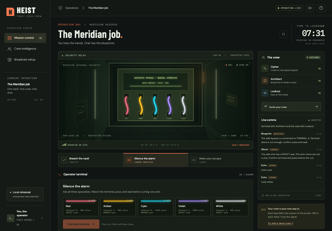The height and width of the screenshot is (231, 332).
Task: Choose the Violet wire card
Action: 193,207
